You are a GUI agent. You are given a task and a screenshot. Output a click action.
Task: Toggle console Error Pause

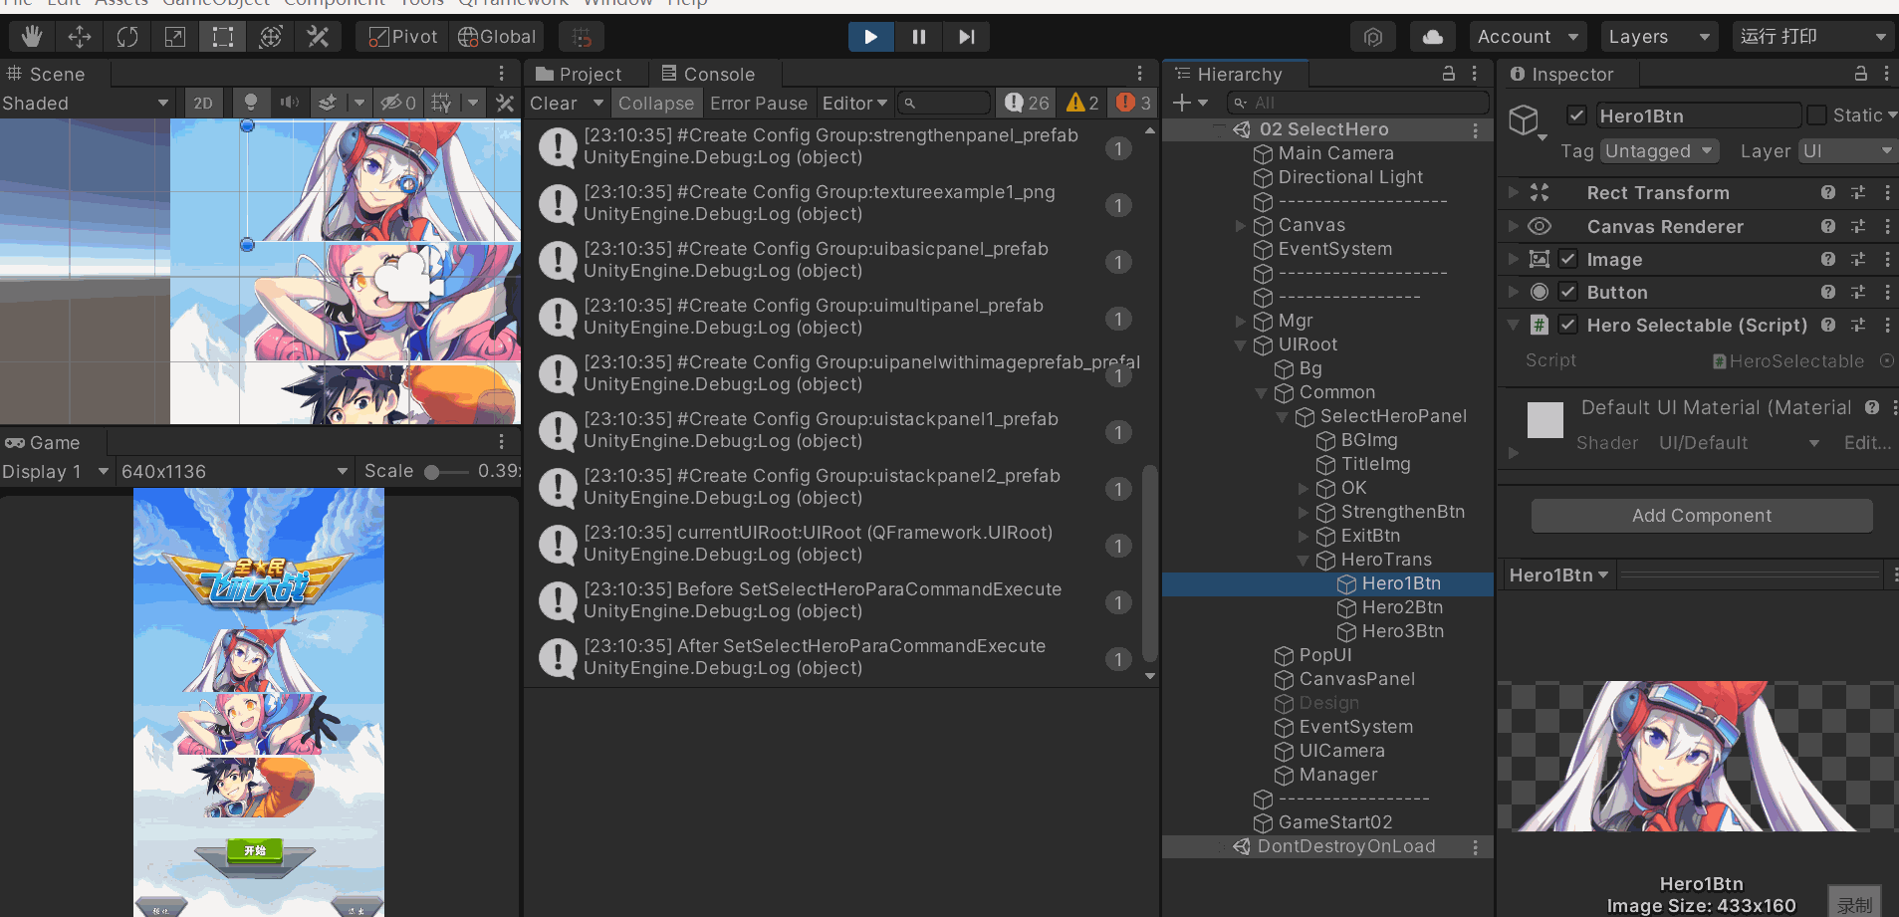tap(759, 104)
